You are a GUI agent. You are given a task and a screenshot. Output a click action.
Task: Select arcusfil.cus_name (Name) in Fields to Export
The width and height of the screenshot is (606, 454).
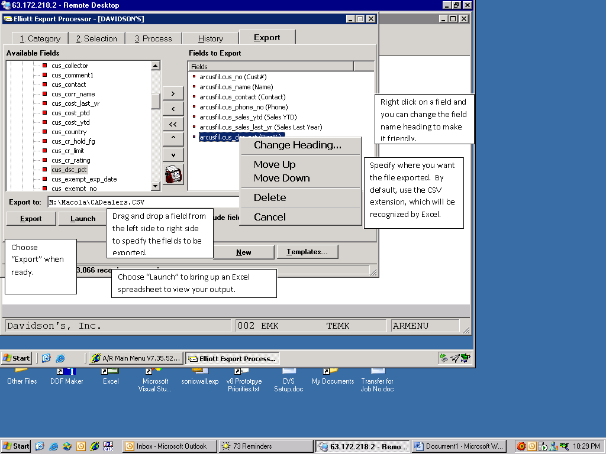tap(236, 87)
